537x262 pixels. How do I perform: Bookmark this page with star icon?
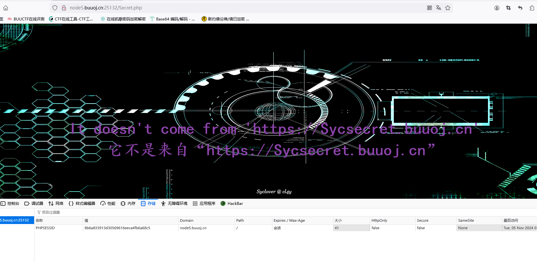tap(448, 8)
